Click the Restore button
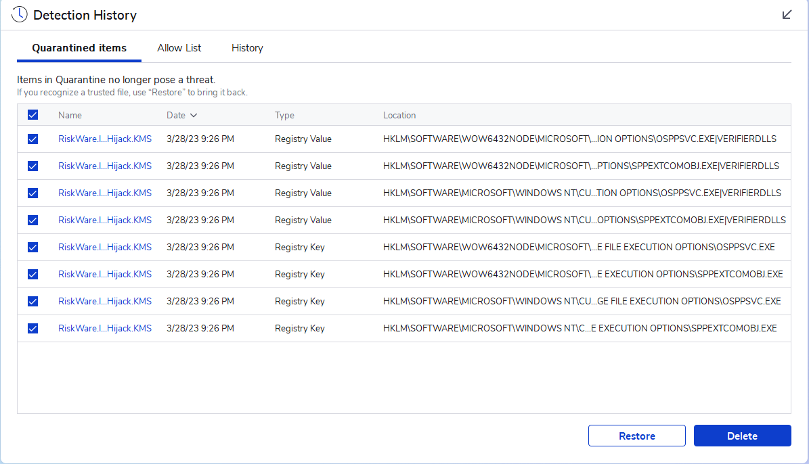 tap(636, 436)
